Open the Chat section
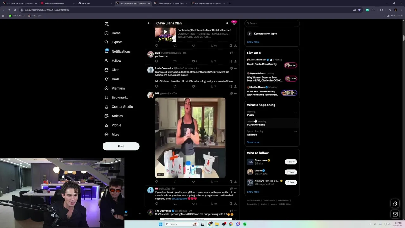 point(111,70)
